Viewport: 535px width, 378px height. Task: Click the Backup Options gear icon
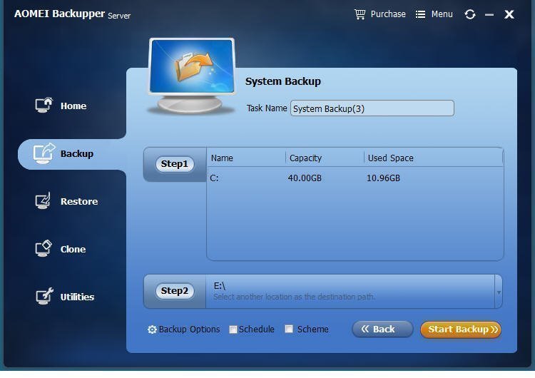point(152,330)
